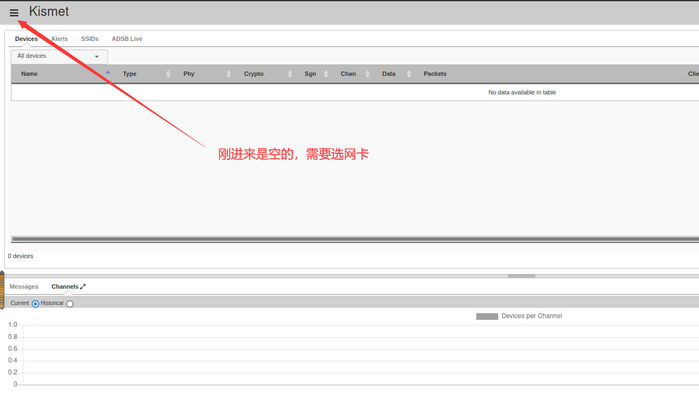Select the Channels tab
The image size is (699, 394).
pyautogui.click(x=65, y=286)
